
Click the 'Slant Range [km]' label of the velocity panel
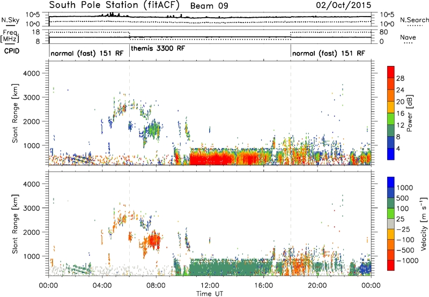[x=15, y=224]
